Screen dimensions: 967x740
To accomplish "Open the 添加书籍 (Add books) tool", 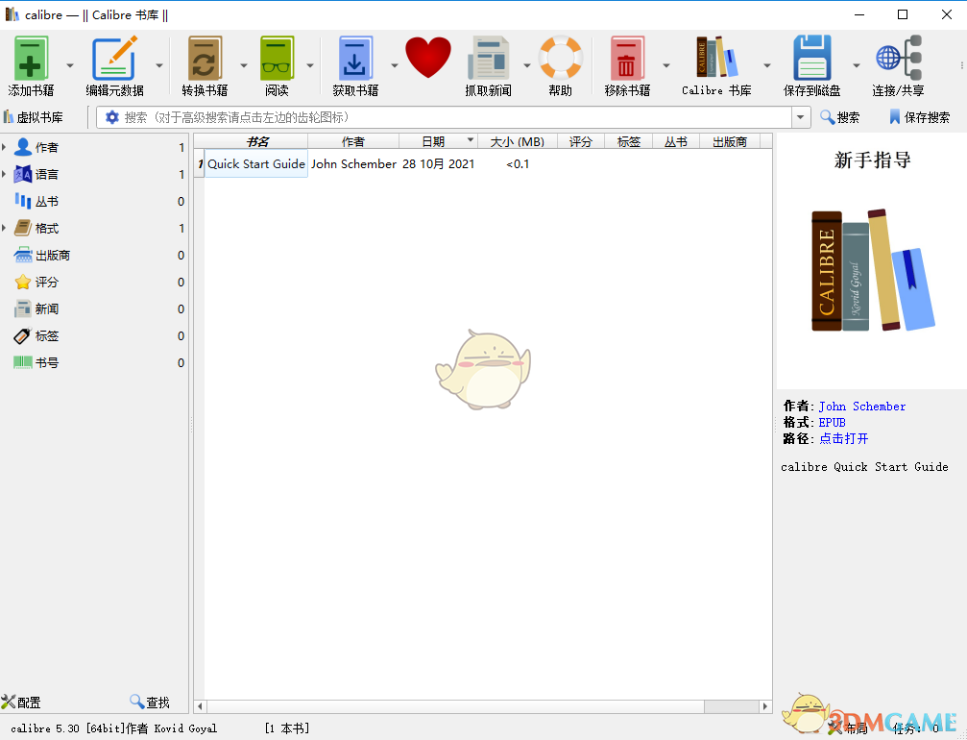I will [x=31, y=60].
